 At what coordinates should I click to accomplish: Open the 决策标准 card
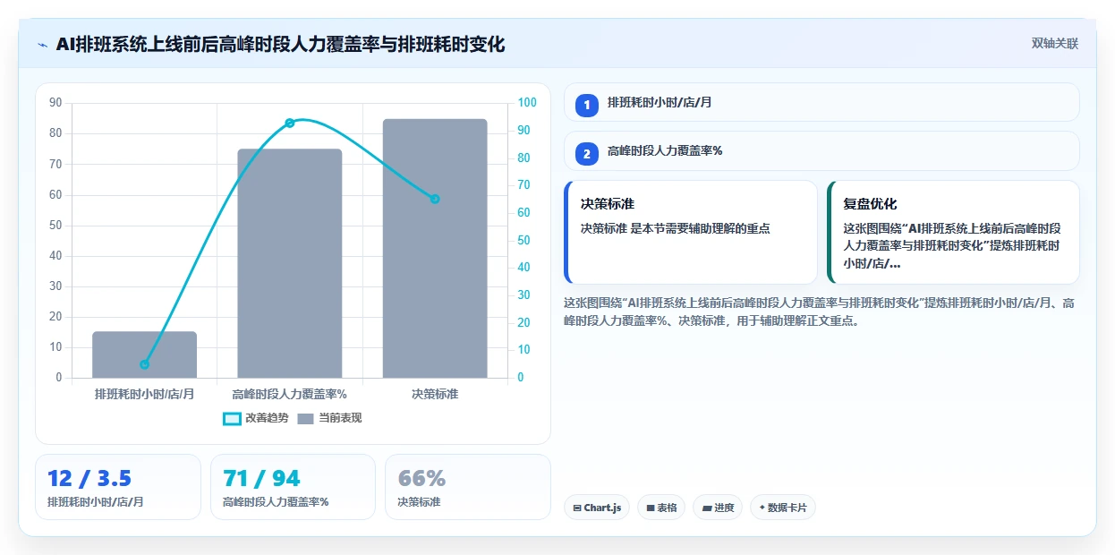pyautogui.click(x=691, y=232)
